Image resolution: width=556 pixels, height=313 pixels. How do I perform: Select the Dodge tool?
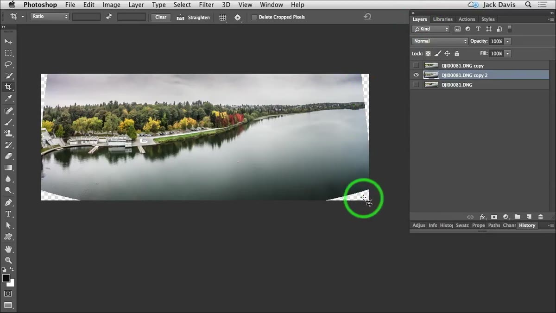[x=8, y=190]
